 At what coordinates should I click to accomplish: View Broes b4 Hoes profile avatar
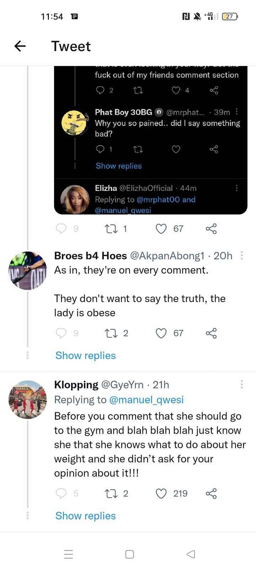pyautogui.click(x=28, y=270)
